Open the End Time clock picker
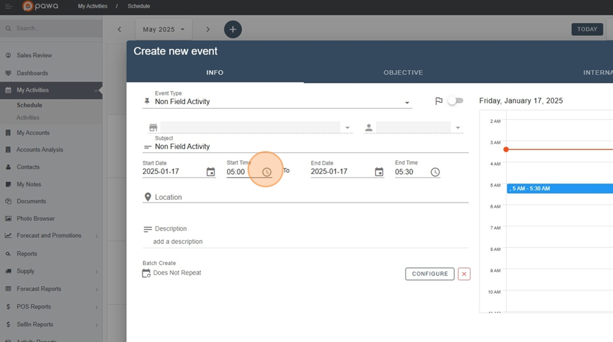613x342 pixels. point(435,172)
